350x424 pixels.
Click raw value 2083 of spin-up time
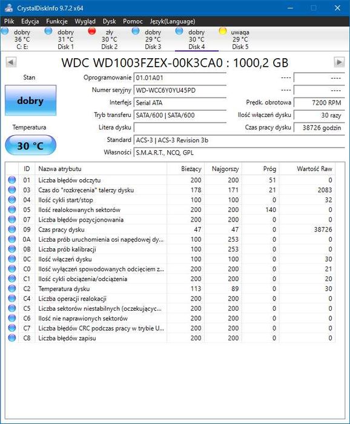click(x=325, y=190)
